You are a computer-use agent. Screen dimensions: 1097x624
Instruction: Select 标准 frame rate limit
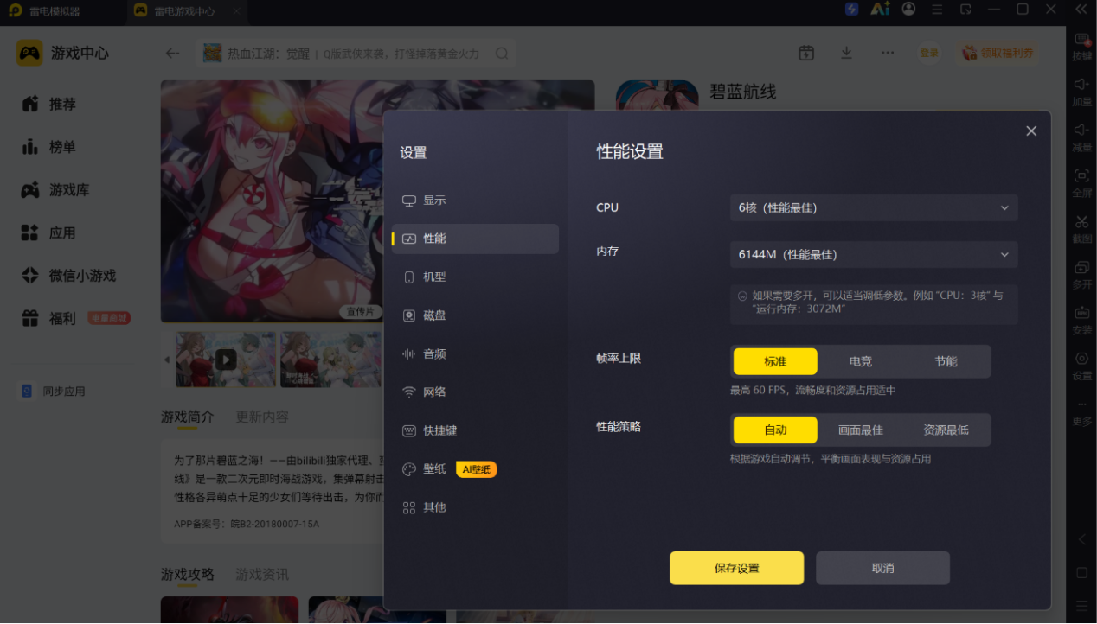775,361
